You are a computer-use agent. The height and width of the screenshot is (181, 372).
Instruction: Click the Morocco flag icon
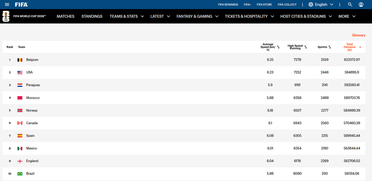click(20, 98)
